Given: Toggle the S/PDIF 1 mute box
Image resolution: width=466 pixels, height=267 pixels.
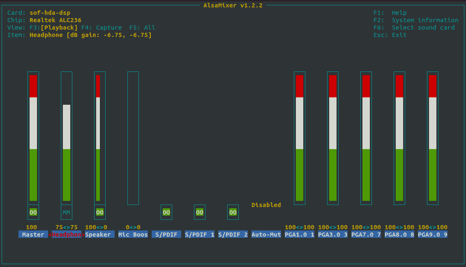Looking at the screenshot, I should click(x=200, y=212).
